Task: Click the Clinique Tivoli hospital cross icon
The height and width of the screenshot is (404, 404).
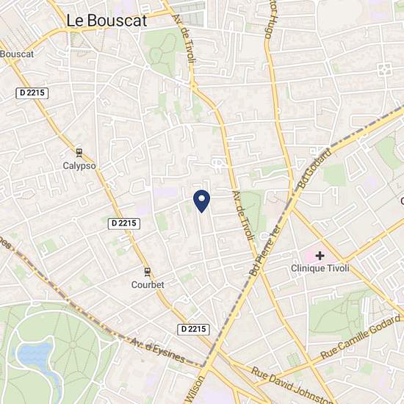Action: tap(320, 256)
